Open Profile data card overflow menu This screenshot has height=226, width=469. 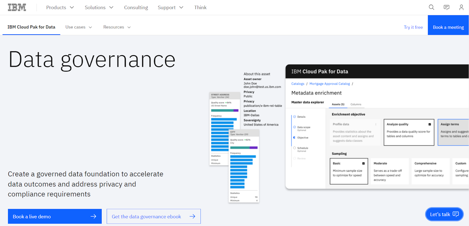tap(376, 124)
